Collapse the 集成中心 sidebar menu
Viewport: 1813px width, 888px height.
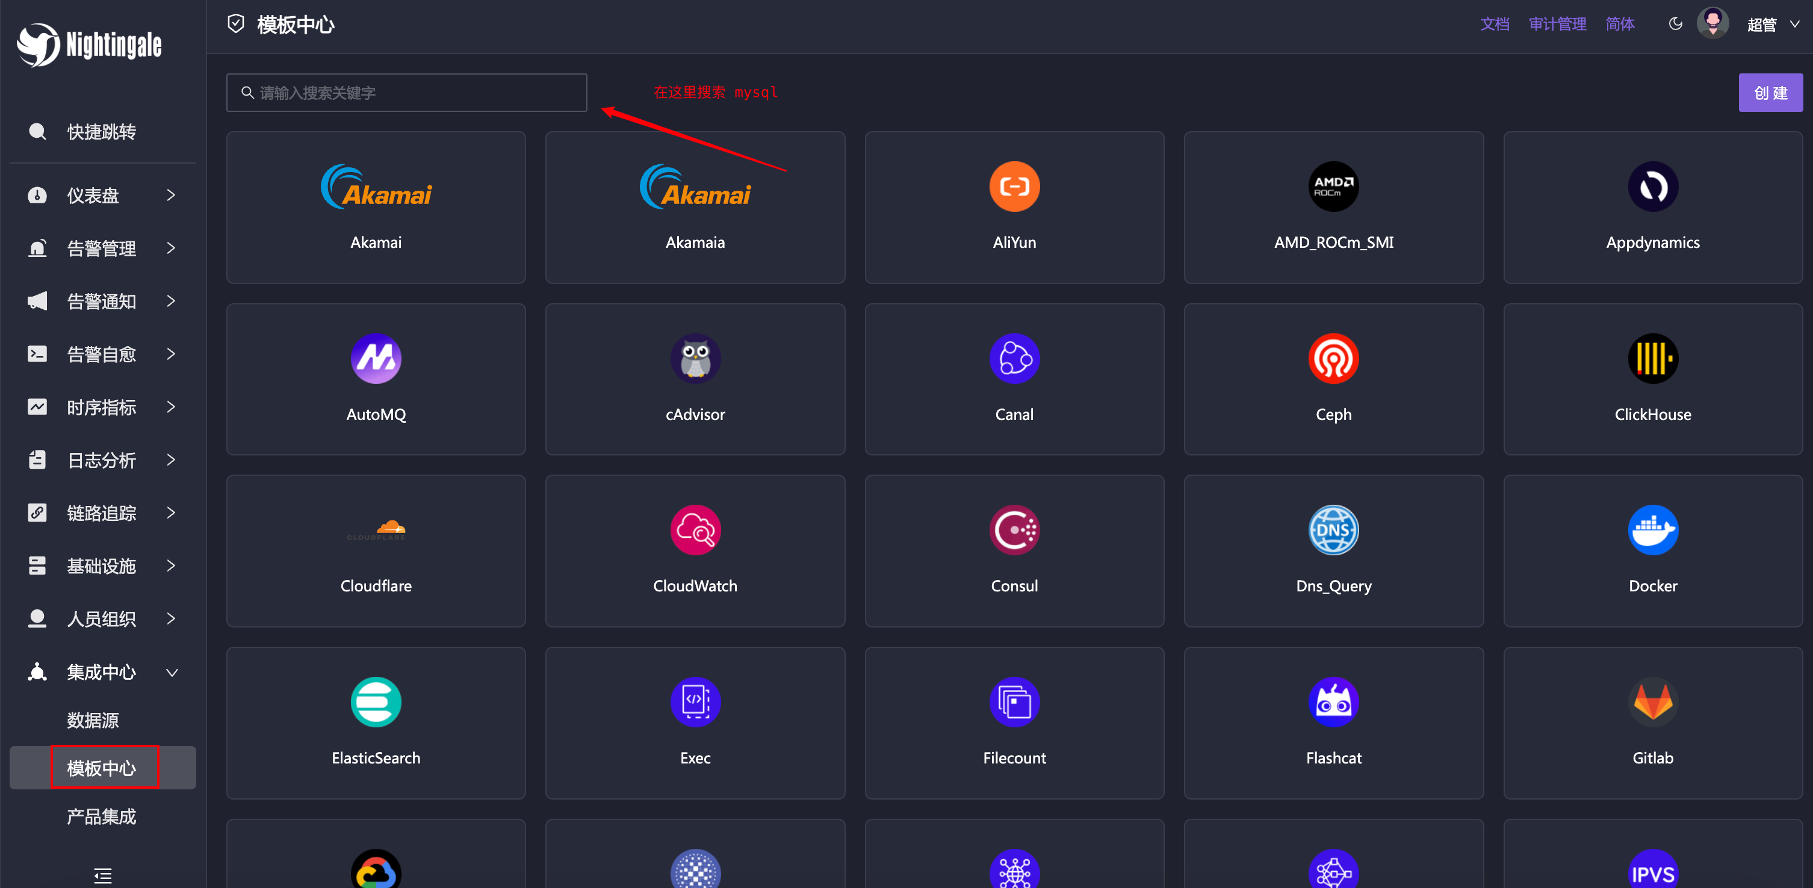[102, 672]
